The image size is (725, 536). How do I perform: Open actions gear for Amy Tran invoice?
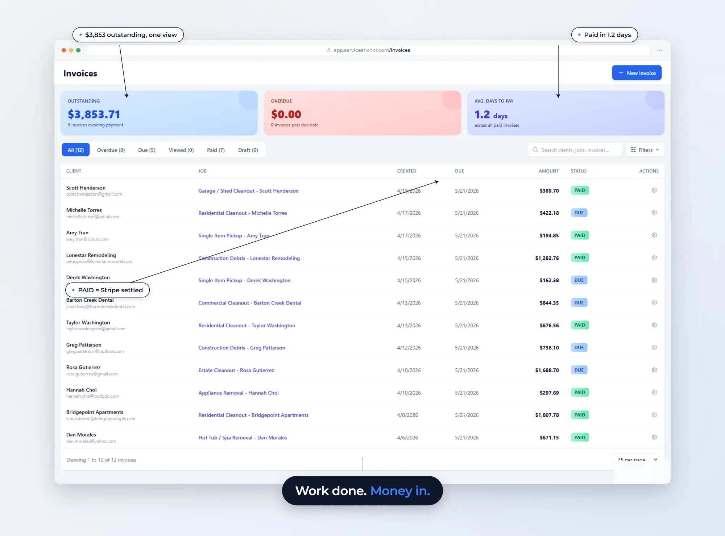pos(654,235)
